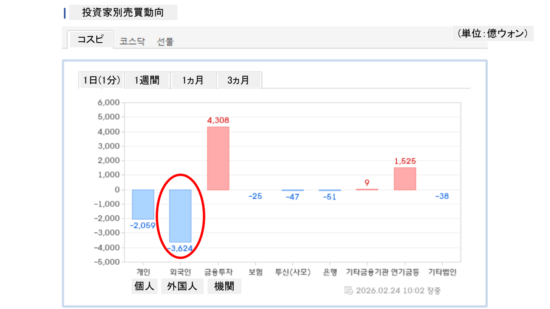This screenshot has height=309, width=550.
Task: Open the 선물 futures tab
Action: [165, 42]
